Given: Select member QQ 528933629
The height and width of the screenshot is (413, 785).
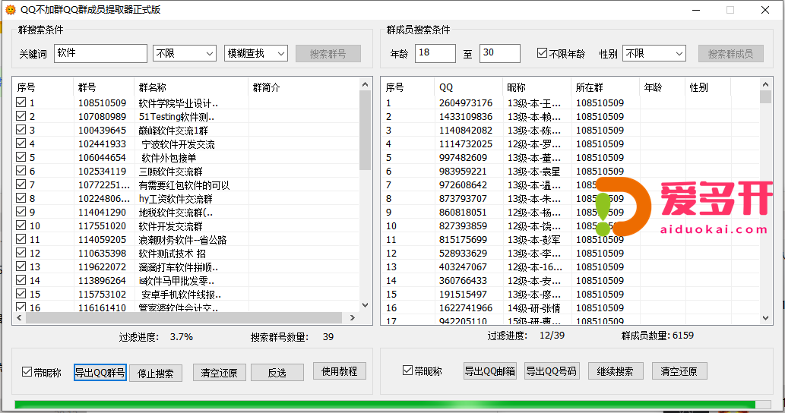Looking at the screenshot, I should pos(463,254).
